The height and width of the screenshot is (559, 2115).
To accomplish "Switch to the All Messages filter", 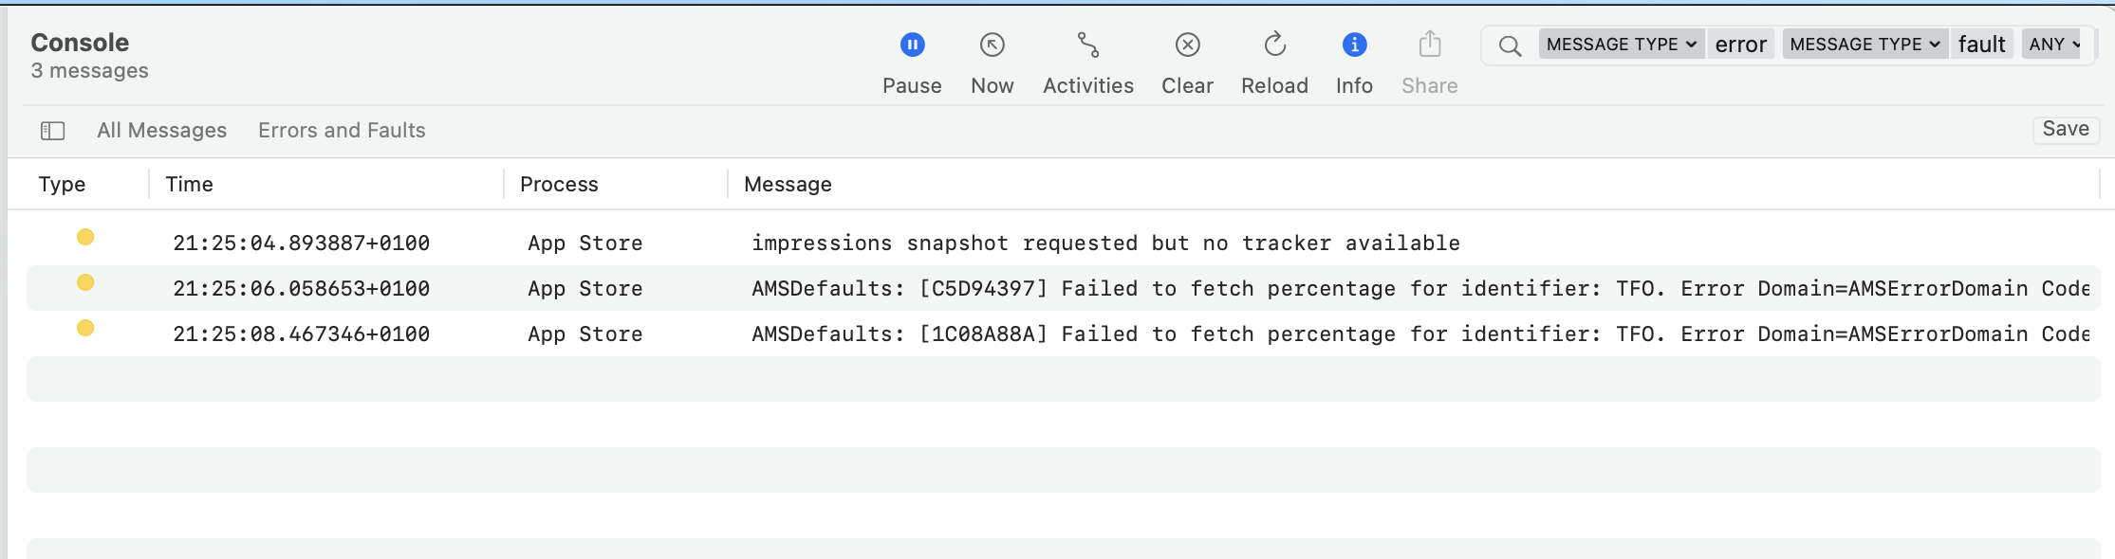I will 161,131.
